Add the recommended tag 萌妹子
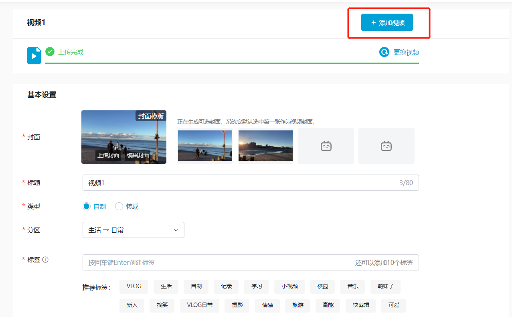The image size is (512, 317). [x=386, y=287]
